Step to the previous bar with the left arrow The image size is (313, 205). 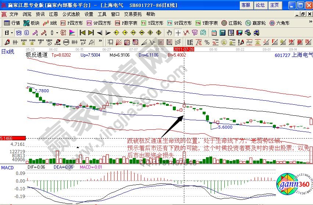click(100, 33)
